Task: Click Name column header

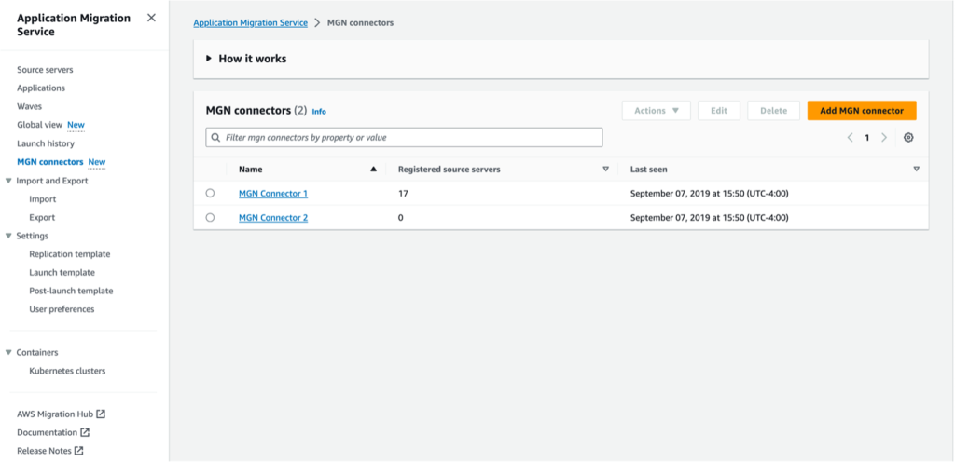Action: pyautogui.click(x=251, y=170)
